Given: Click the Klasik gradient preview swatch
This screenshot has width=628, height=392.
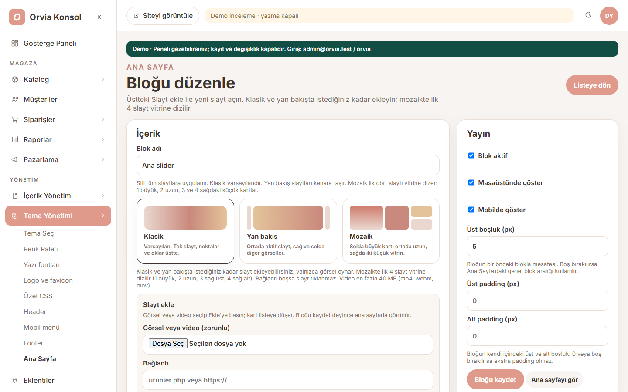Looking at the screenshot, I should (x=185, y=218).
